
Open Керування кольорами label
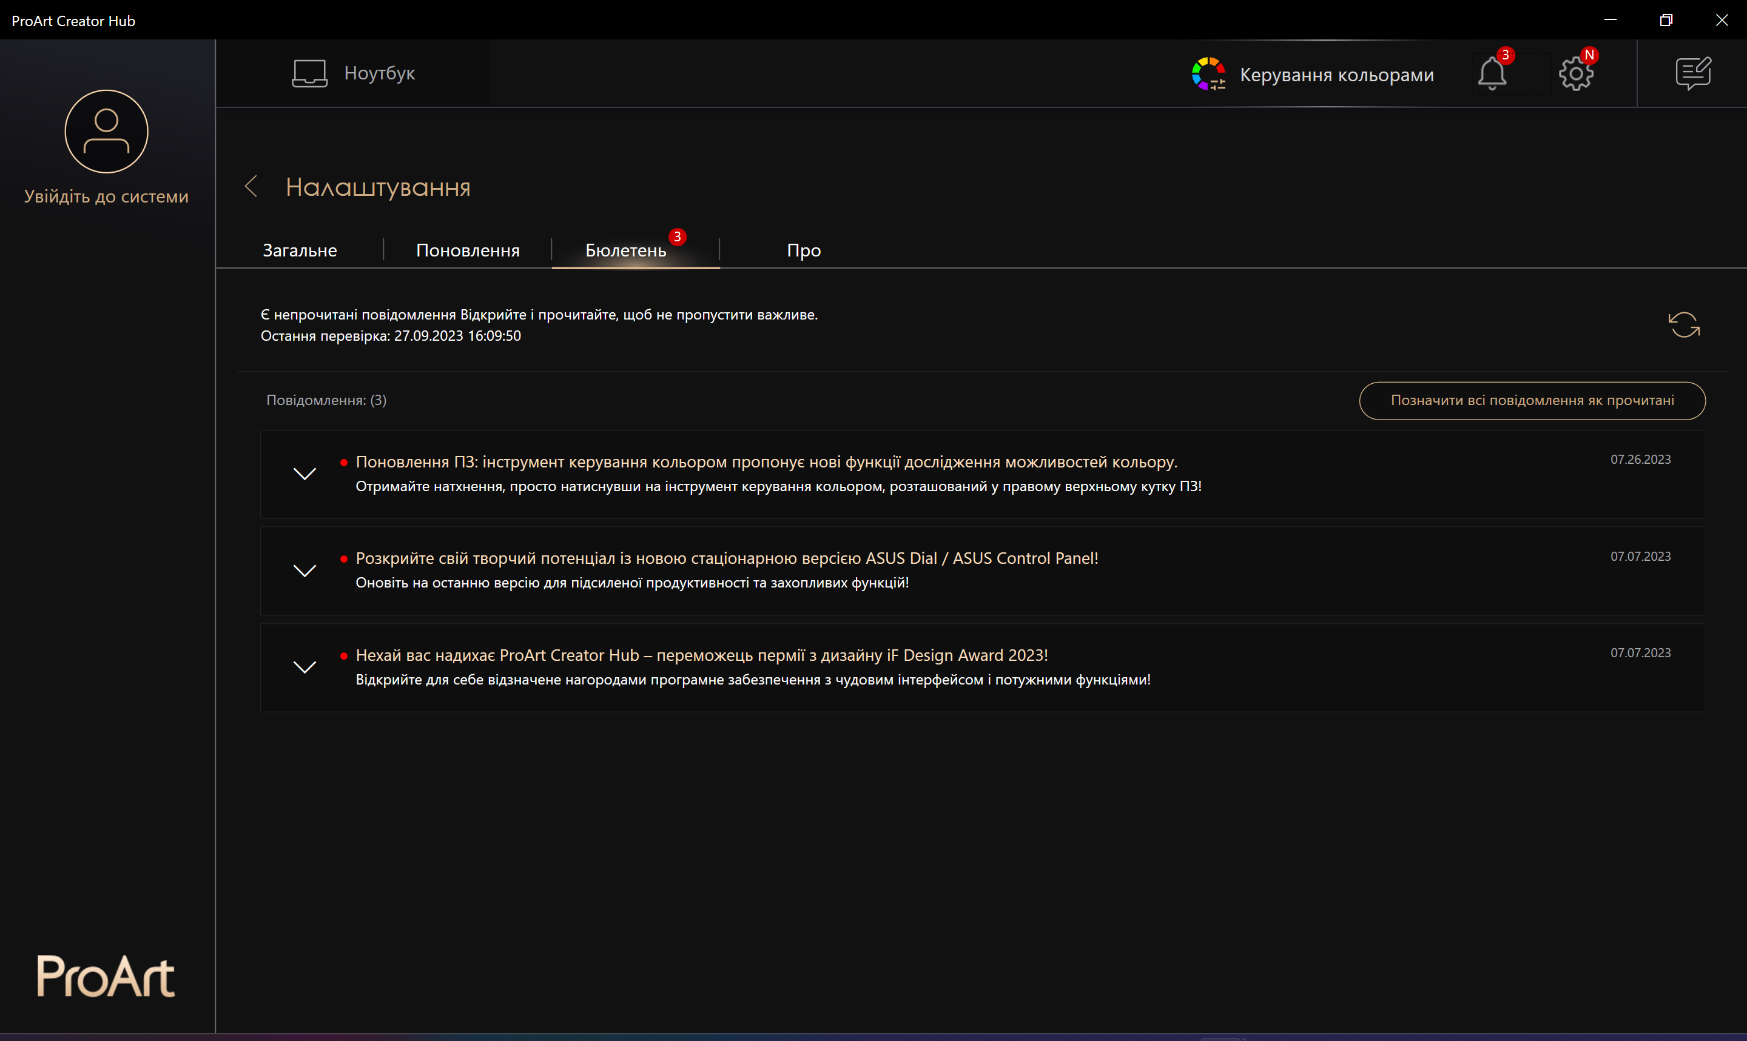coord(1336,75)
